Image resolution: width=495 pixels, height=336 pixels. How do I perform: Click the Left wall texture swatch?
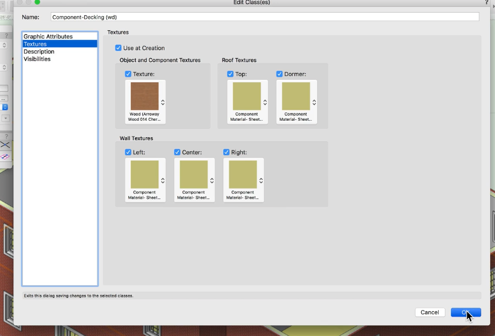(x=145, y=175)
